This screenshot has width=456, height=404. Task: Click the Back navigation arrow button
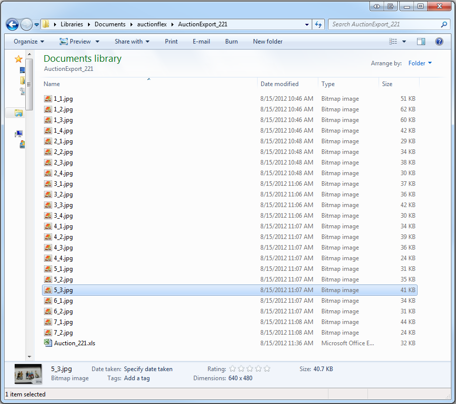pyautogui.click(x=12, y=24)
